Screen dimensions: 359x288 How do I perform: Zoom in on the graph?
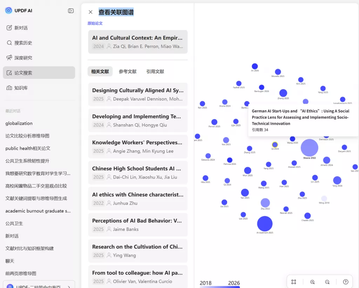(x=312, y=282)
